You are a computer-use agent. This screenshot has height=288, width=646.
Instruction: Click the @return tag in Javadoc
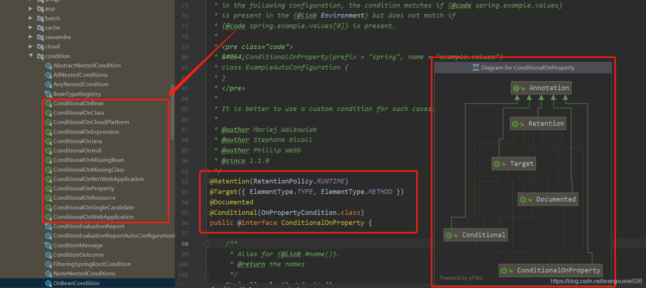[251, 264]
